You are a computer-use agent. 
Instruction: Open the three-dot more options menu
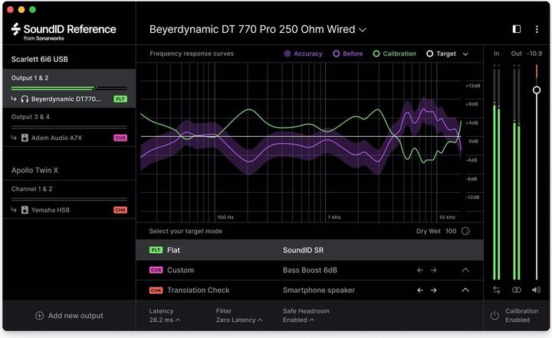click(537, 30)
